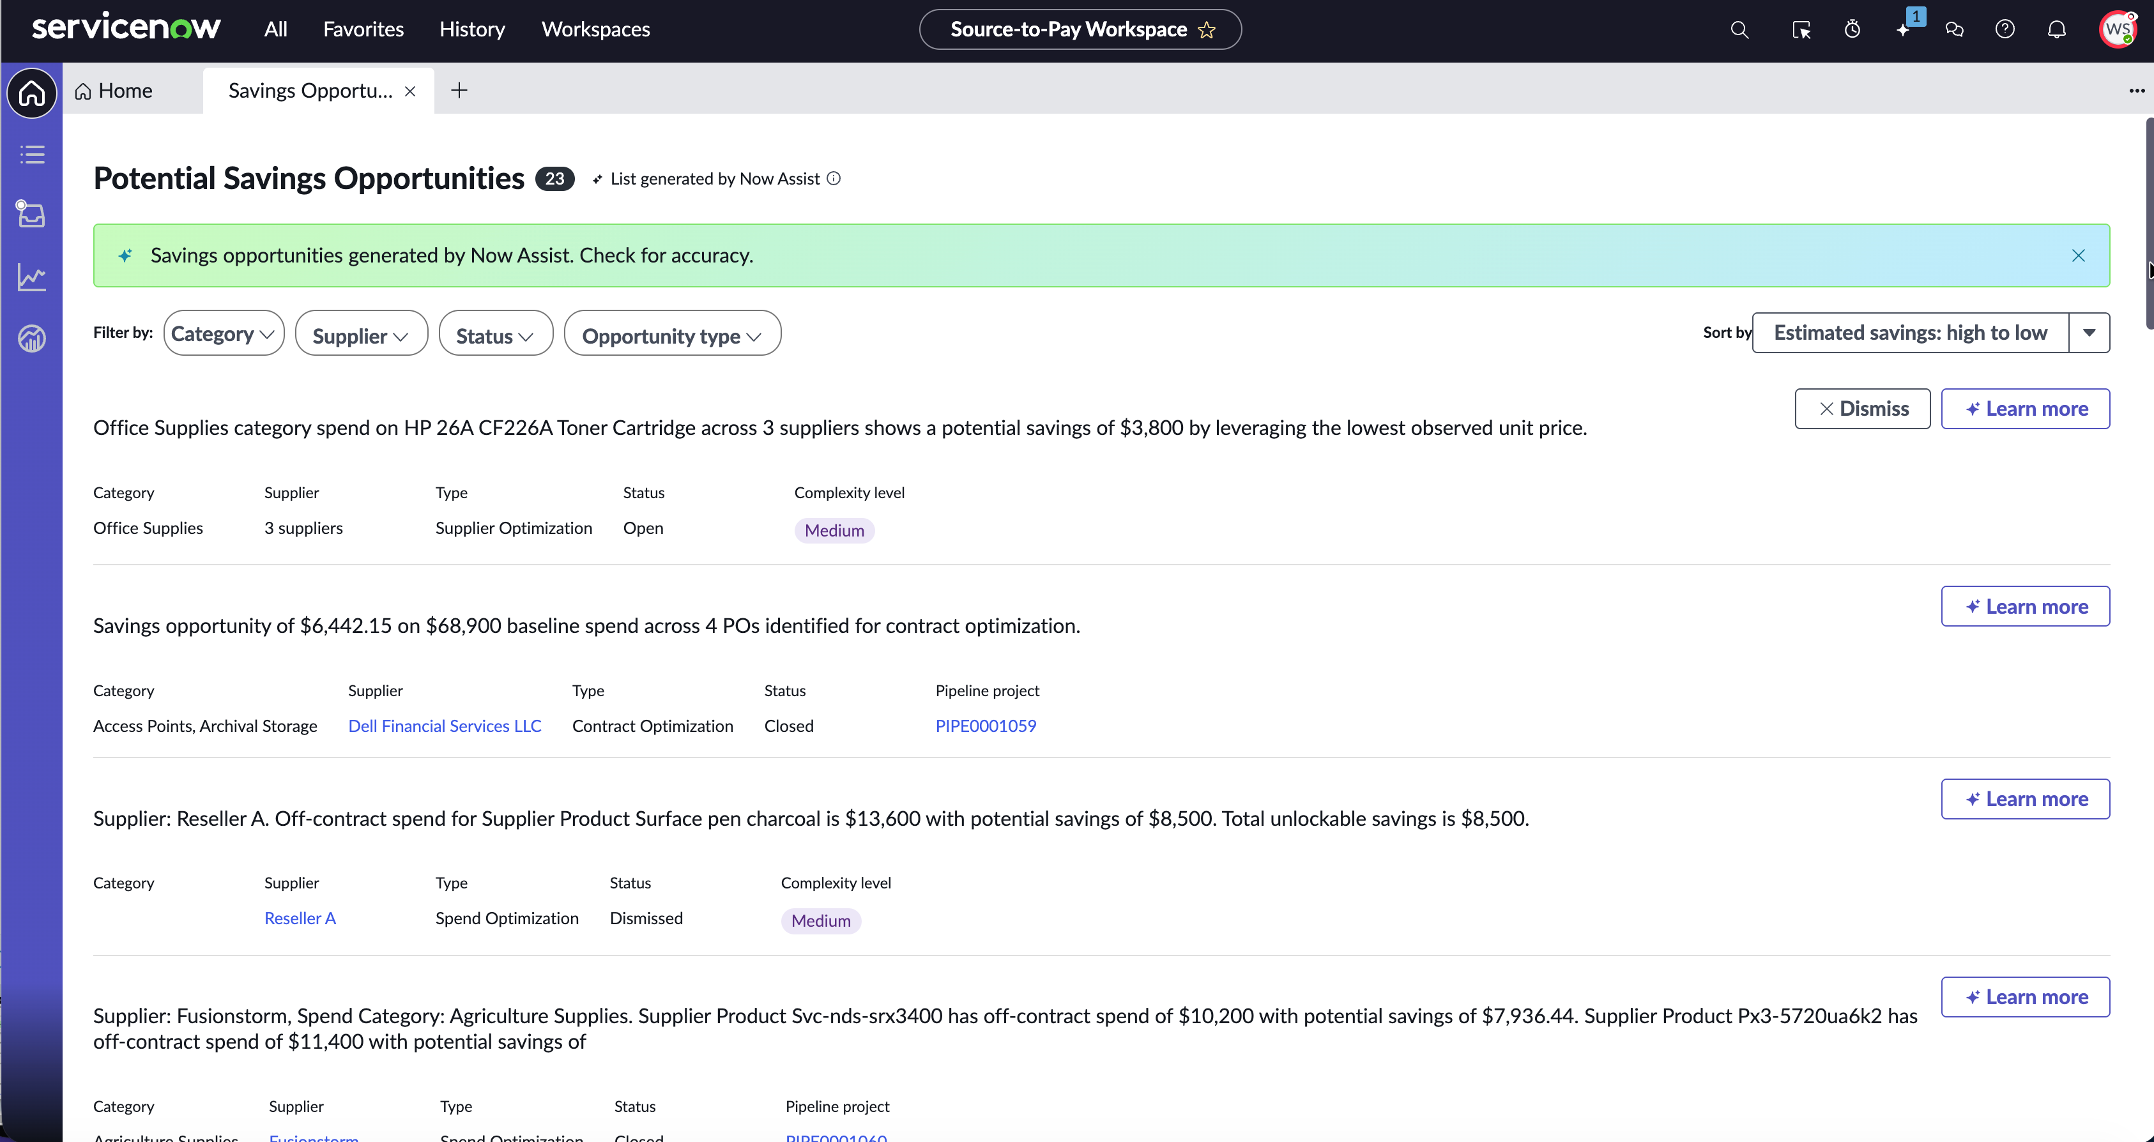Screen dimensions: 2154x1142
Task: Click the Estimated savings sort field
Action: tap(1910, 333)
